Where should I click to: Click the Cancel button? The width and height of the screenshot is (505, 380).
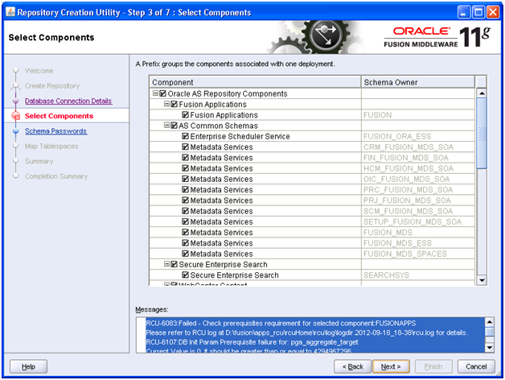tap(476, 366)
